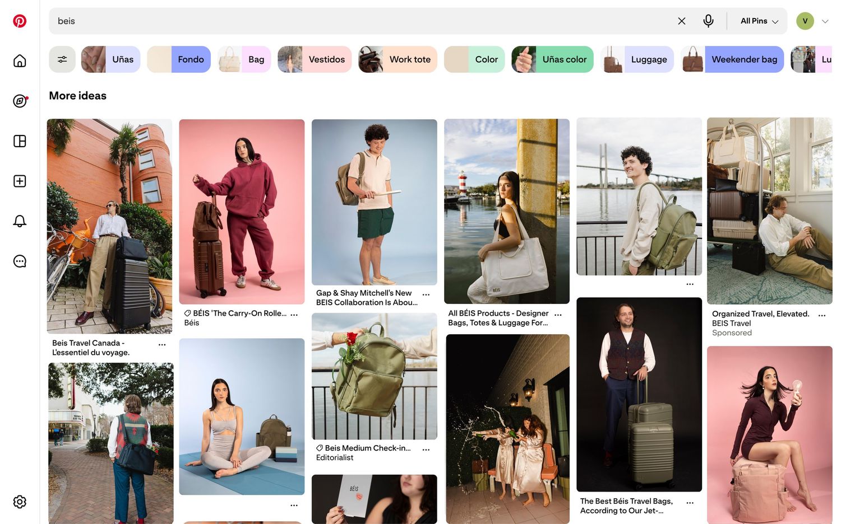Open more options for Organized Travel sponsored pin
The image size is (841, 524).
pyautogui.click(x=822, y=315)
